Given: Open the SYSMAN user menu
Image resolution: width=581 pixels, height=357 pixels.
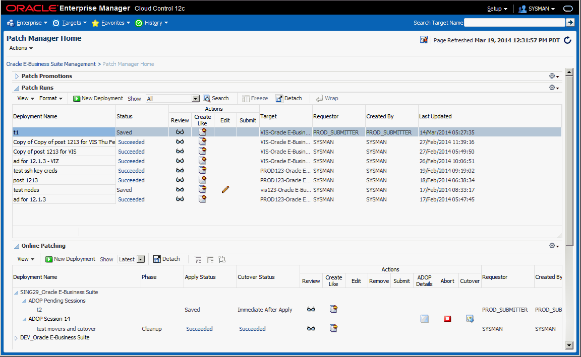Looking at the screenshot, I should click(x=537, y=9).
